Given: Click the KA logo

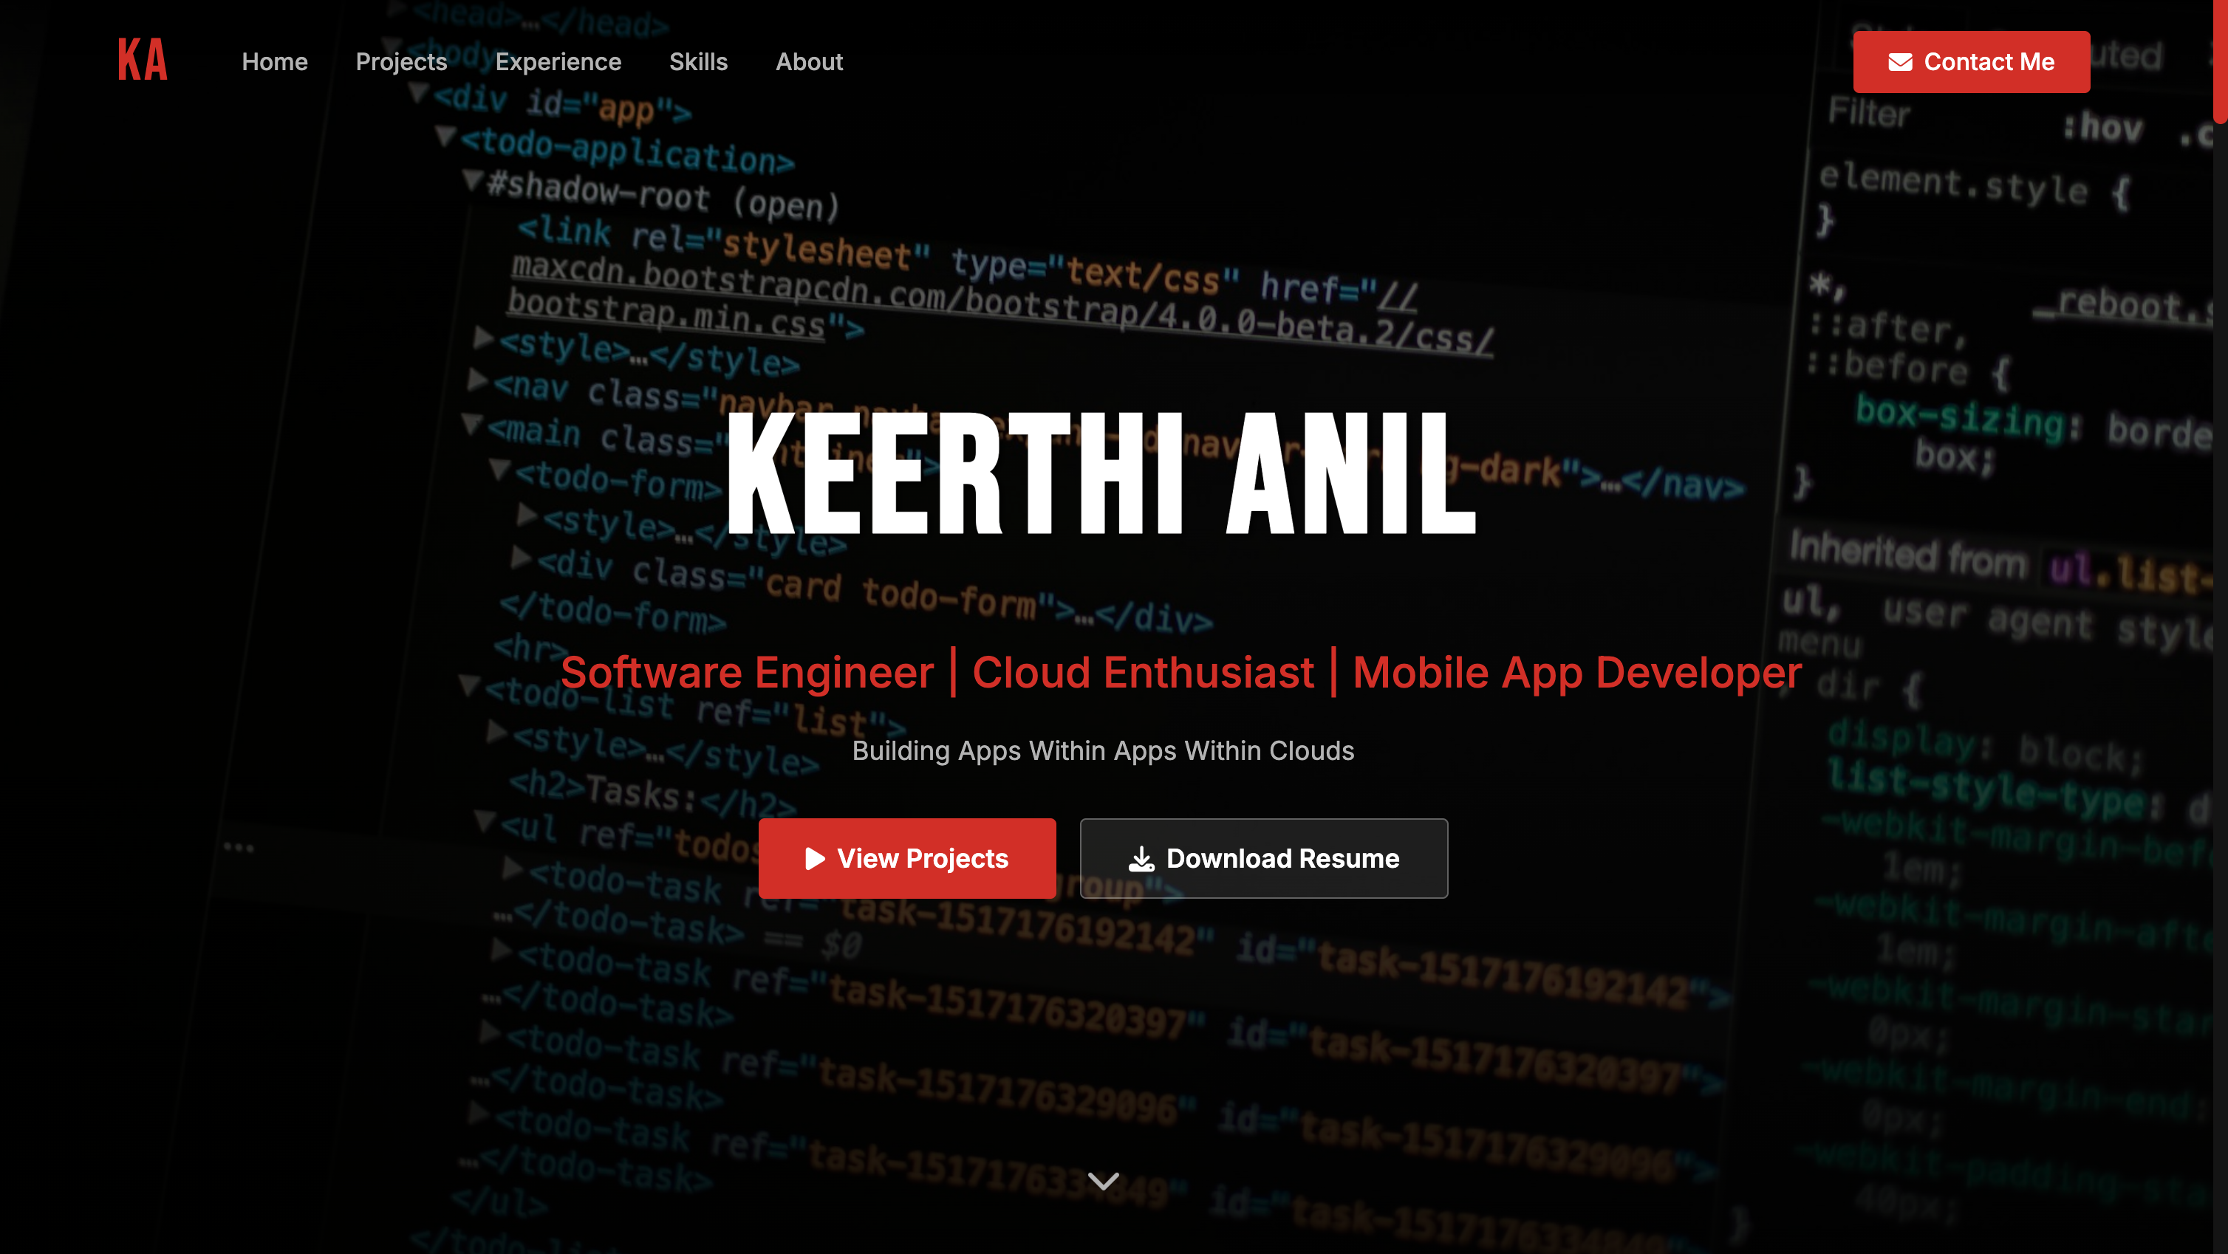Looking at the screenshot, I should pyautogui.click(x=143, y=60).
